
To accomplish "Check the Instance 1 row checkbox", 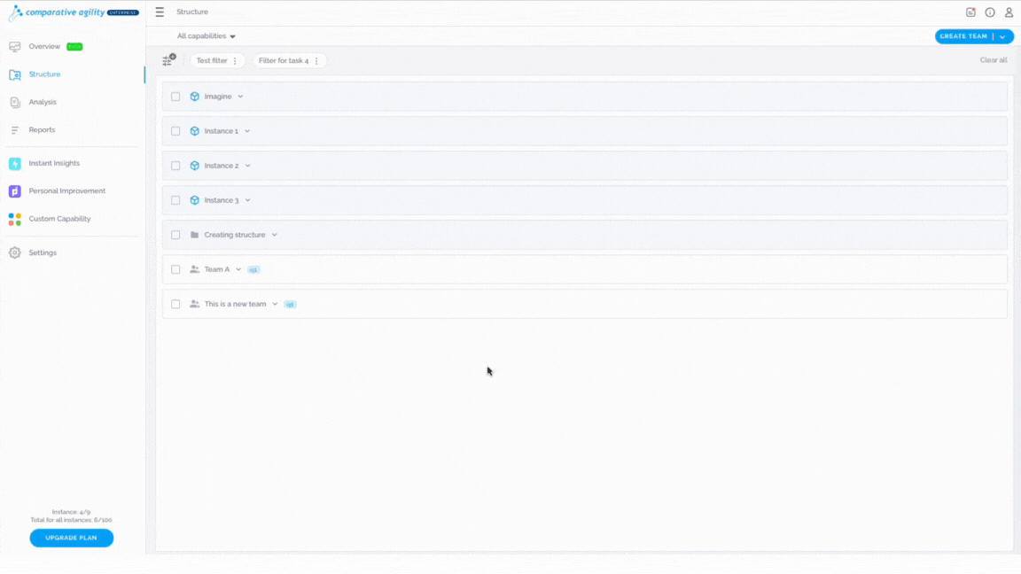I will pyautogui.click(x=175, y=131).
